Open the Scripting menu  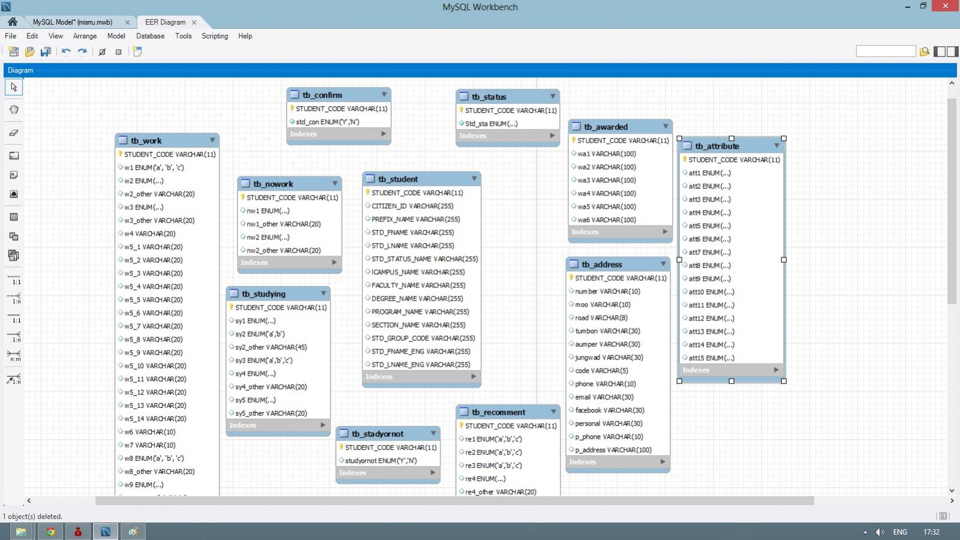(x=215, y=36)
